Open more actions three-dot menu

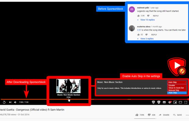coord(187,115)
